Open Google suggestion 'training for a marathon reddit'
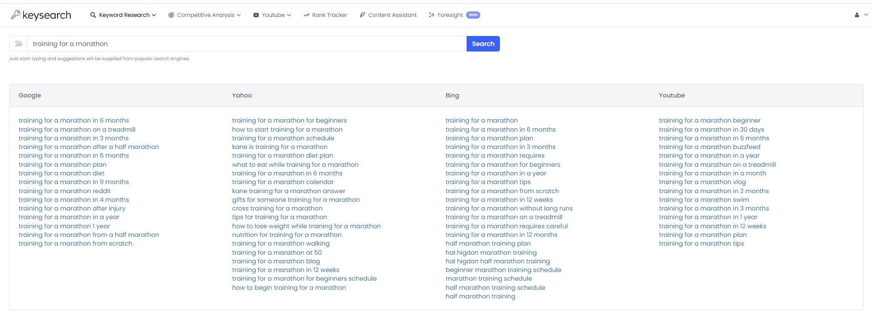Viewport: 872px width, 318px height. (65, 191)
